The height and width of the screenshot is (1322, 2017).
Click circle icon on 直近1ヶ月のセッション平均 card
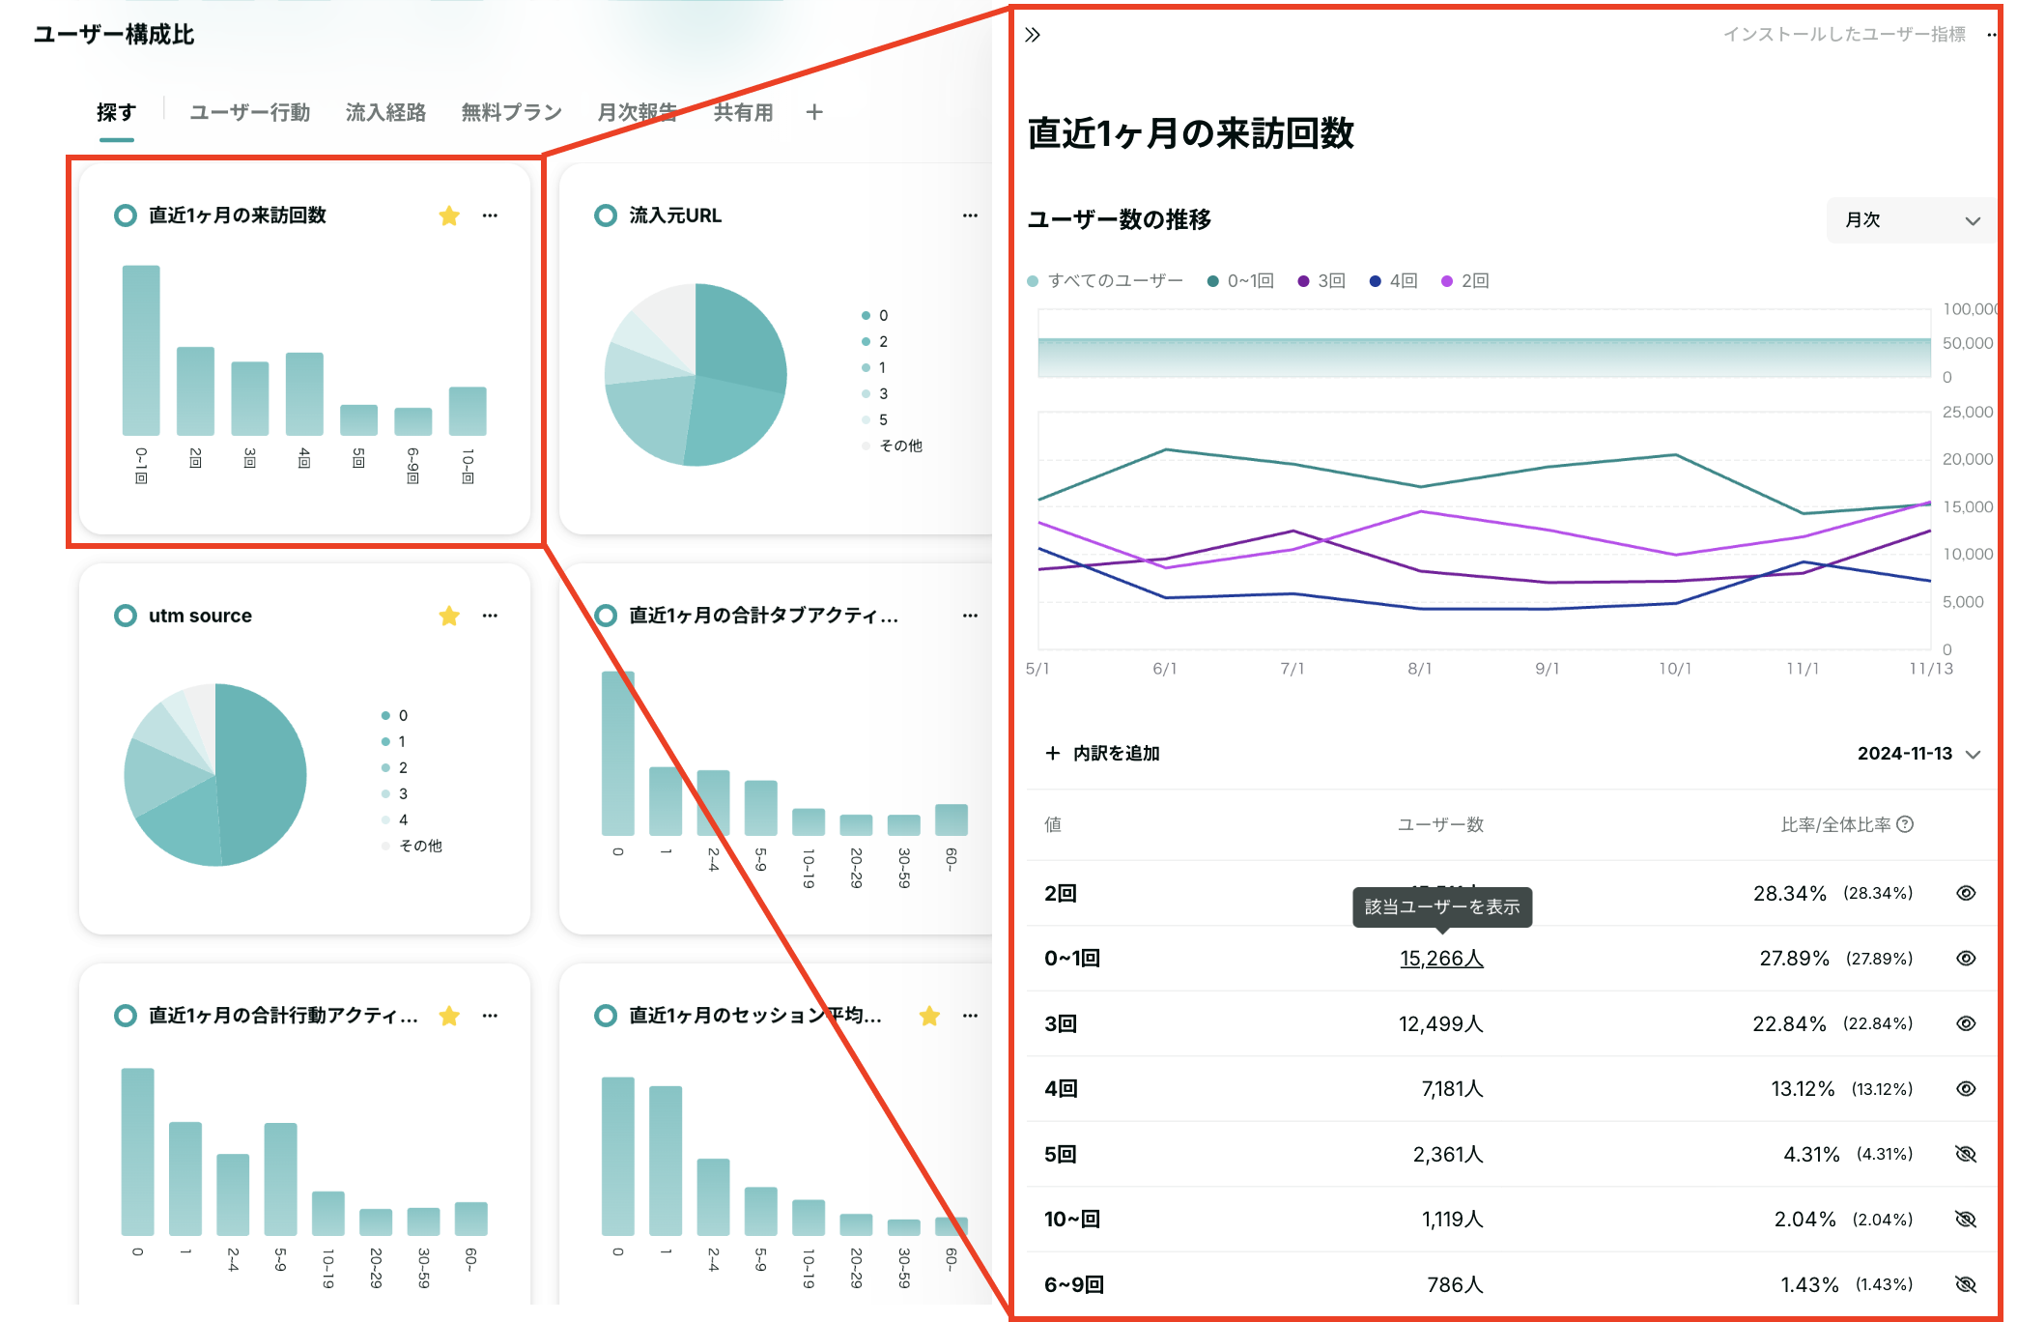pos(606,1016)
